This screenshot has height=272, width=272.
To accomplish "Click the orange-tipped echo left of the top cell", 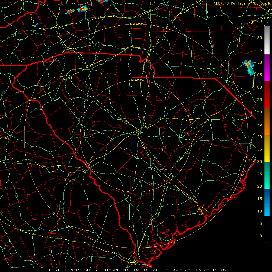I will point(70,11).
